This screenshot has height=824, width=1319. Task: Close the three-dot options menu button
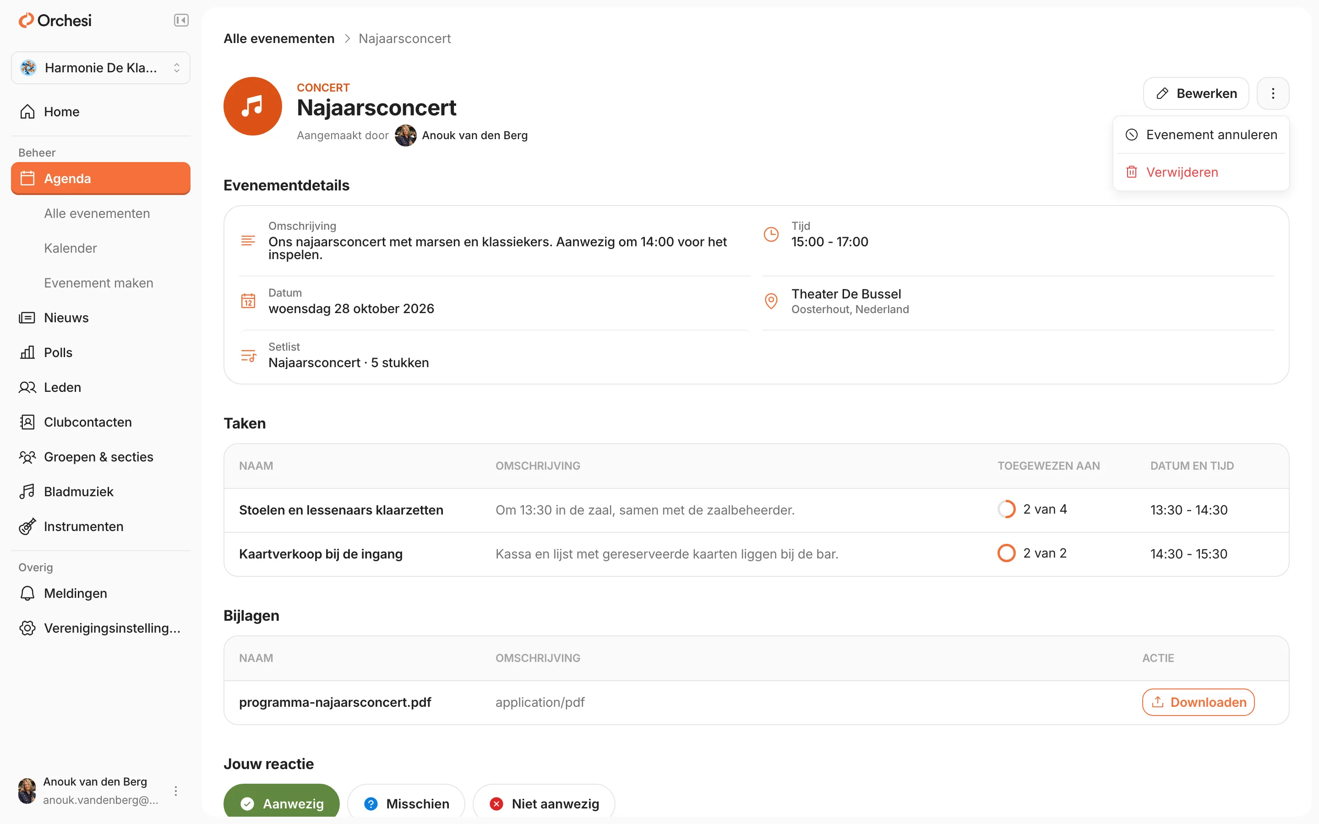(x=1273, y=93)
